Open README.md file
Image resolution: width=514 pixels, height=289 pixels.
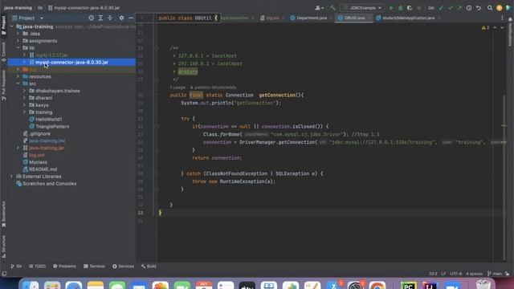coord(43,169)
